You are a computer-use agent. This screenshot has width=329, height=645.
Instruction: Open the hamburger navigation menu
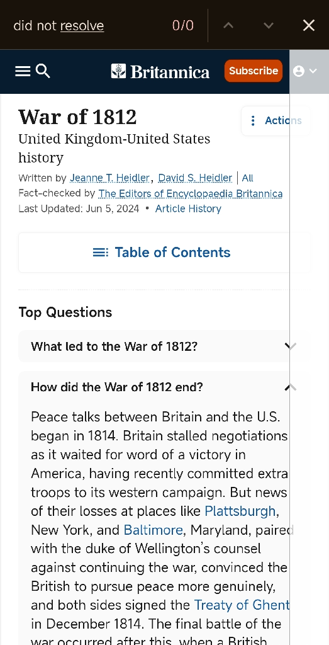pyautogui.click(x=23, y=71)
